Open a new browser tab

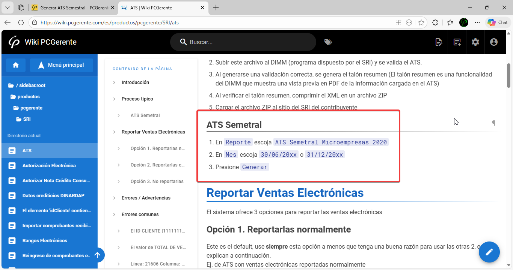(216, 7)
